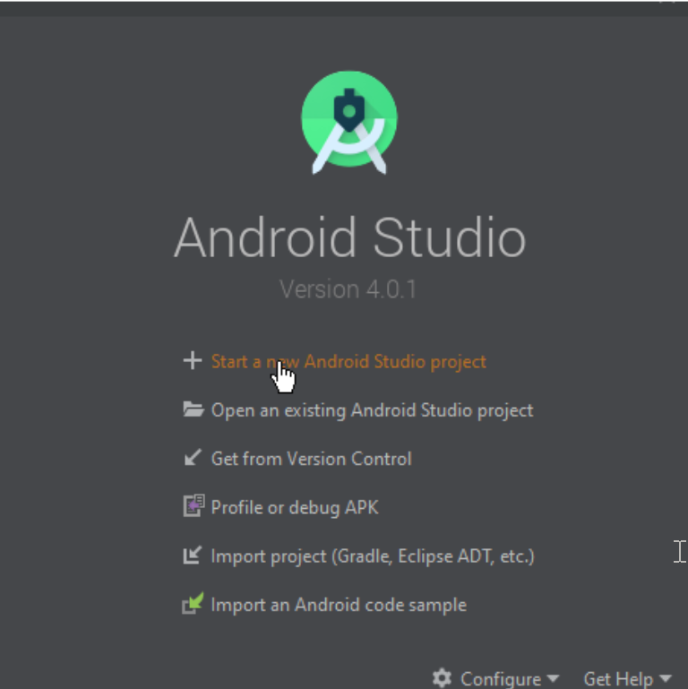Click the open folder icon
Image resolution: width=688 pixels, height=689 pixels.
(193, 409)
